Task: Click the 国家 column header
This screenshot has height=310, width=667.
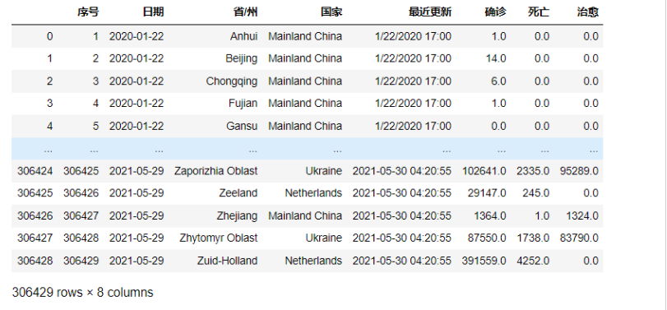Action: click(331, 12)
